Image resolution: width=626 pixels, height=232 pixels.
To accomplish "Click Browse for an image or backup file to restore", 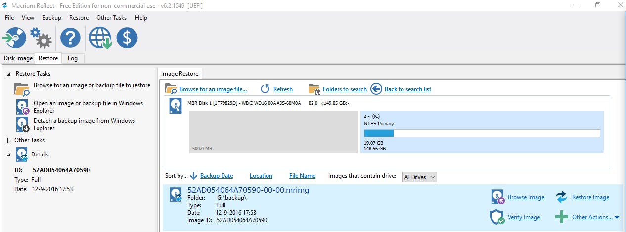I will [x=92, y=85].
